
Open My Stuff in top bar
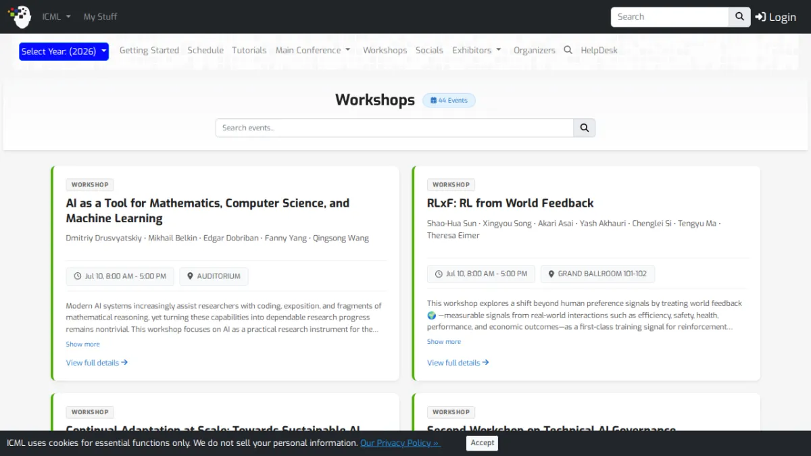(100, 17)
